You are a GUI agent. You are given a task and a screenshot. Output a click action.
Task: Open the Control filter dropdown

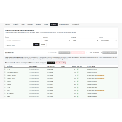click(x=108, y=40)
